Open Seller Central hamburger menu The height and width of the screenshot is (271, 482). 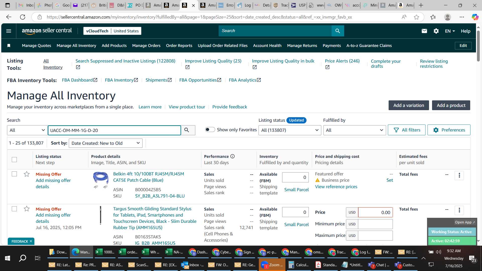point(9,31)
